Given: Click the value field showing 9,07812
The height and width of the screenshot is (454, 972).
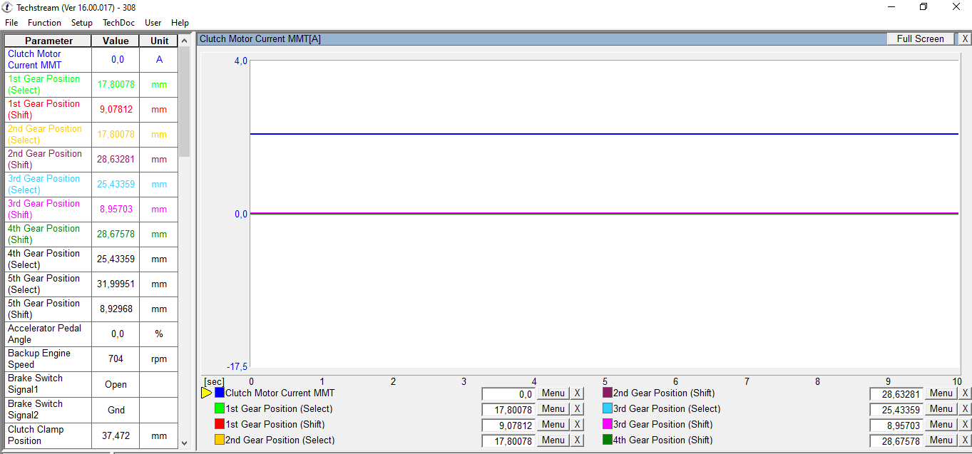Looking at the screenshot, I should pos(508,424).
